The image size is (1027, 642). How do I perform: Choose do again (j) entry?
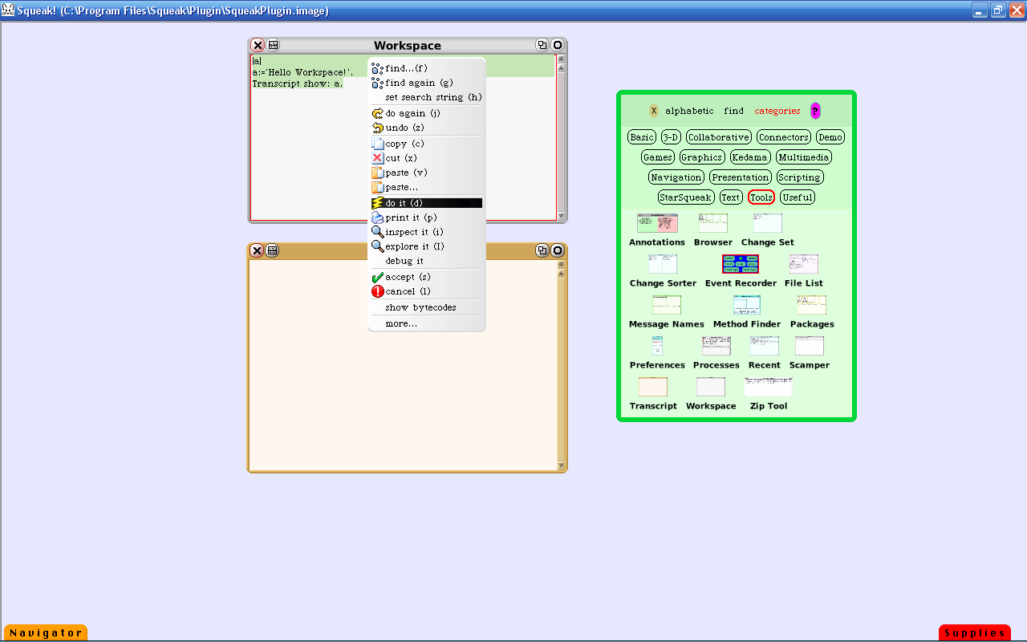coord(427,113)
